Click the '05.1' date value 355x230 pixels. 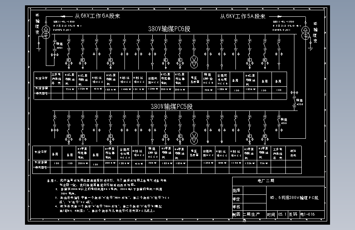282,214
